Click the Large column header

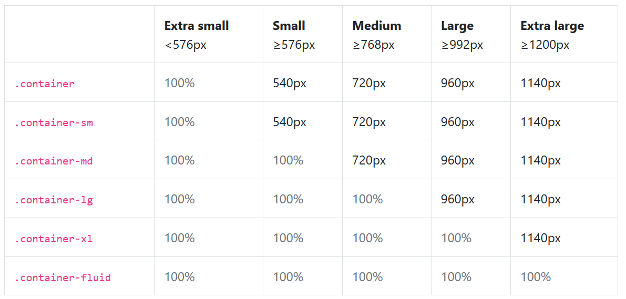[457, 26]
